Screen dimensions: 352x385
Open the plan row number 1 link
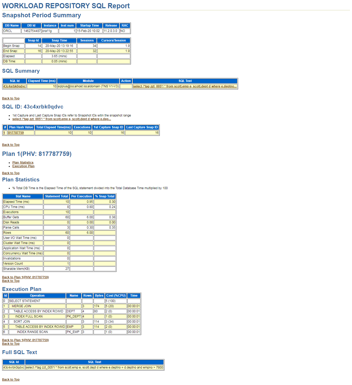4,133
